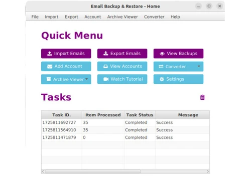The image size is (251, 188).
Task: Click the inbox icon on View Accounts
Action: (x=105, y=67)
